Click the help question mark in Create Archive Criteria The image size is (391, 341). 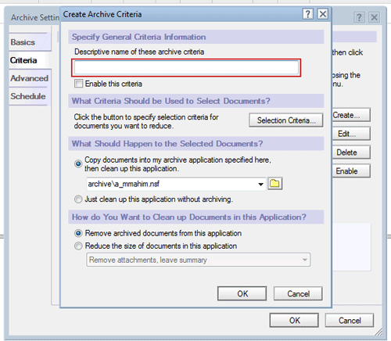(x=308, y=14)
